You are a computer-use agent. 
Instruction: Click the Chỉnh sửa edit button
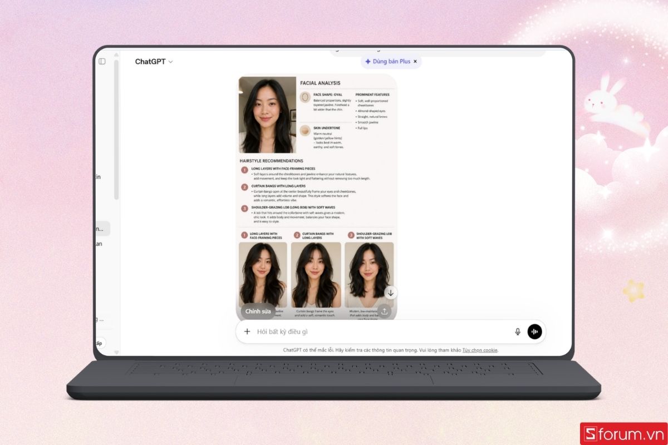pyautogui.click(x=258, y=311)
